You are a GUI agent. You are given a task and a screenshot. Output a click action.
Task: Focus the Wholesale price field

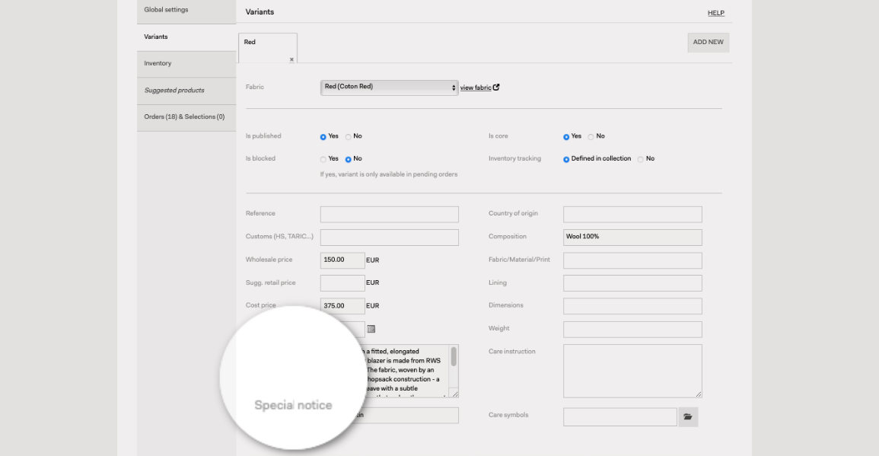342,260
